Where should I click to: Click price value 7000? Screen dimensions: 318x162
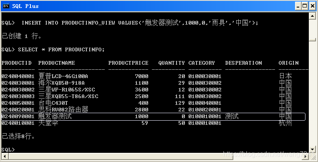tap(141, 76)
